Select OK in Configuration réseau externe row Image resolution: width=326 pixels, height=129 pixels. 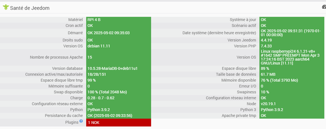tap(90, 104)
